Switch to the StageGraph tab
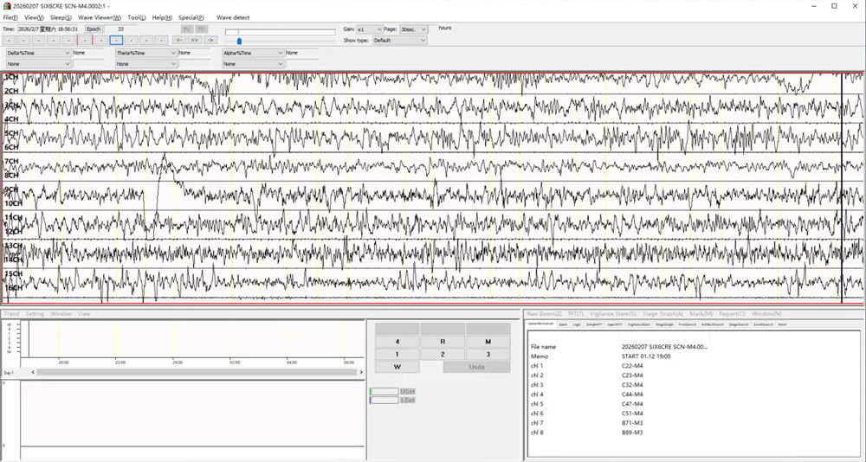The image size is (866, 462). click(x=664, y=324)
